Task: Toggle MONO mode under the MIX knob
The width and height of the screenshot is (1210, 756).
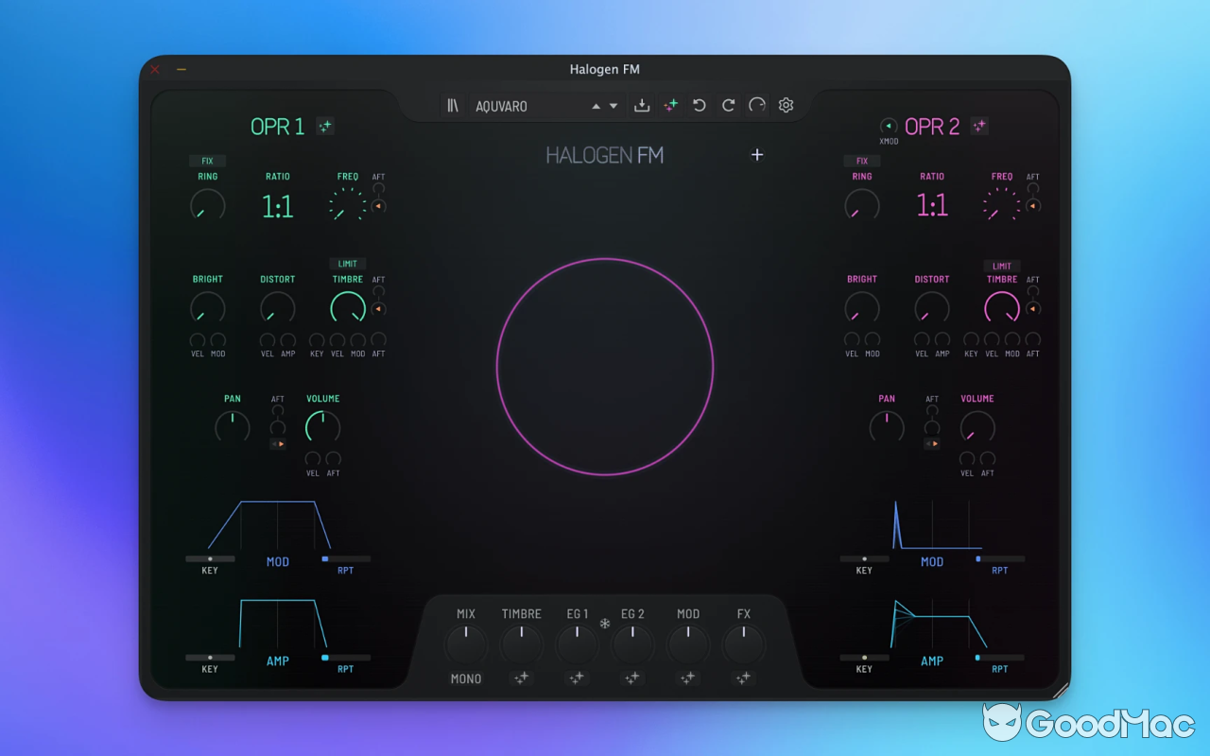Action: click(465, 678)
